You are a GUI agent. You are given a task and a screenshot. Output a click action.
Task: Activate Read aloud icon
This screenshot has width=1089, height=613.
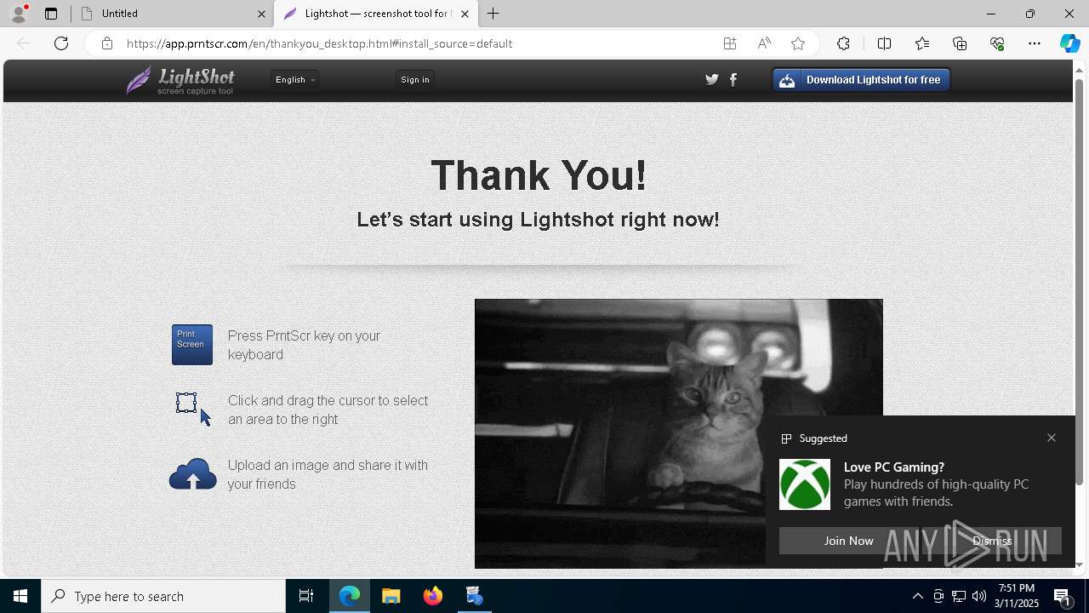tap(764, 43)
